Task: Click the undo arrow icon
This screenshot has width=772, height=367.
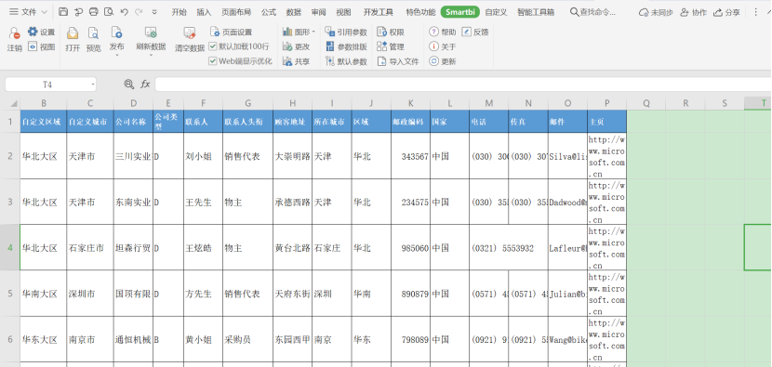Action: point(124,12)
